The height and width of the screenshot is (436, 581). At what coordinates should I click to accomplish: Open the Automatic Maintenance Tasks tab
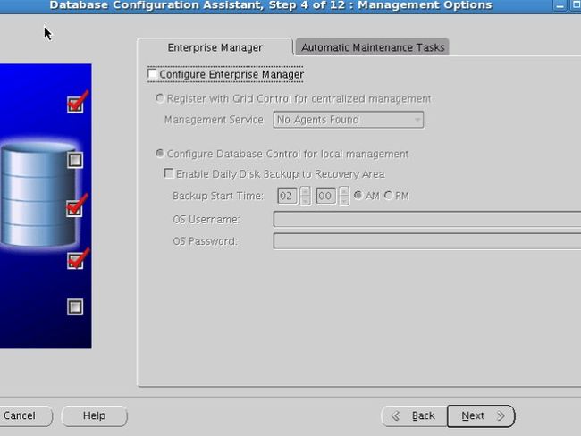click(x=373, y=47)
